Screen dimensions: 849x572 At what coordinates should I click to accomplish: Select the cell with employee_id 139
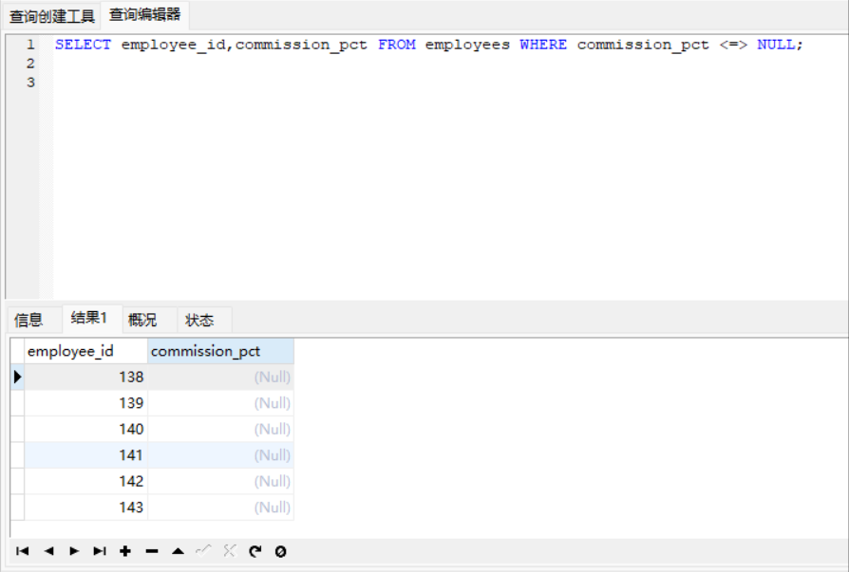click(85, 403)
